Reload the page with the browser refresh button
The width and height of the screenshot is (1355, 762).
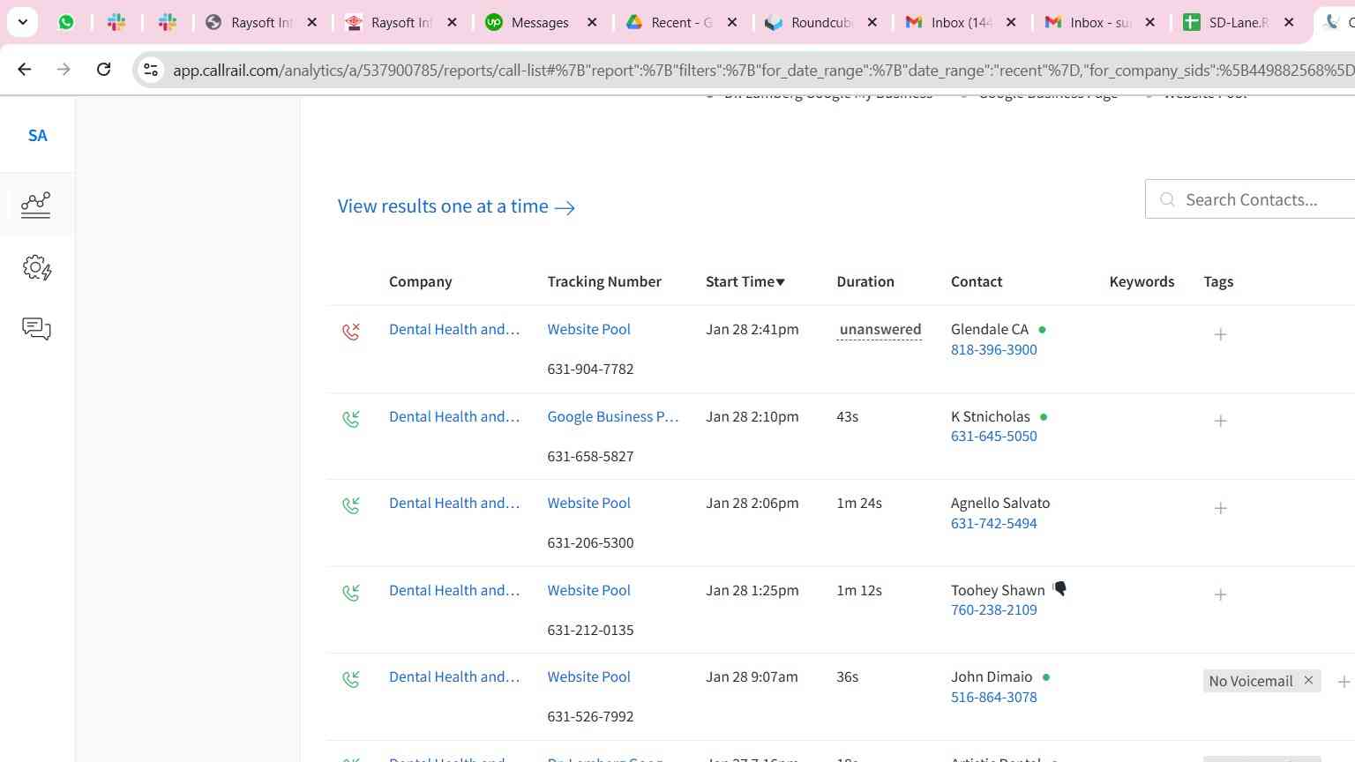[103, 69]
